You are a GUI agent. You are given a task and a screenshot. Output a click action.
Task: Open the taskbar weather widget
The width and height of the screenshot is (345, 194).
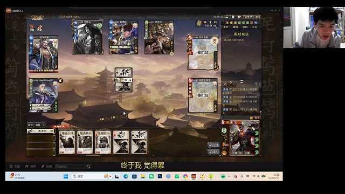[x=17, y=176]
